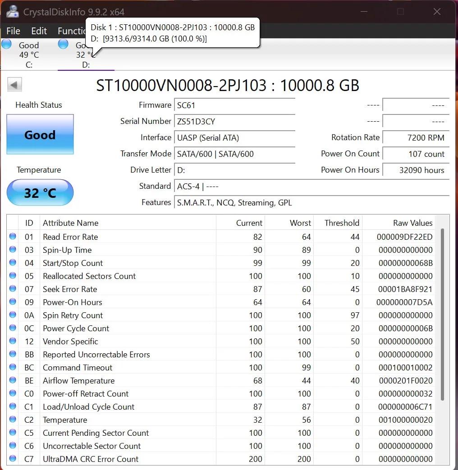
Task: Open the Function menu
Action: (72, 31)
